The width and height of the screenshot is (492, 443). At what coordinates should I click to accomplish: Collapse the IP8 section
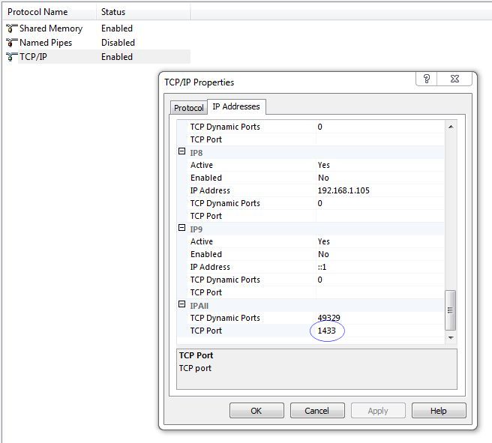pos(181,151)
